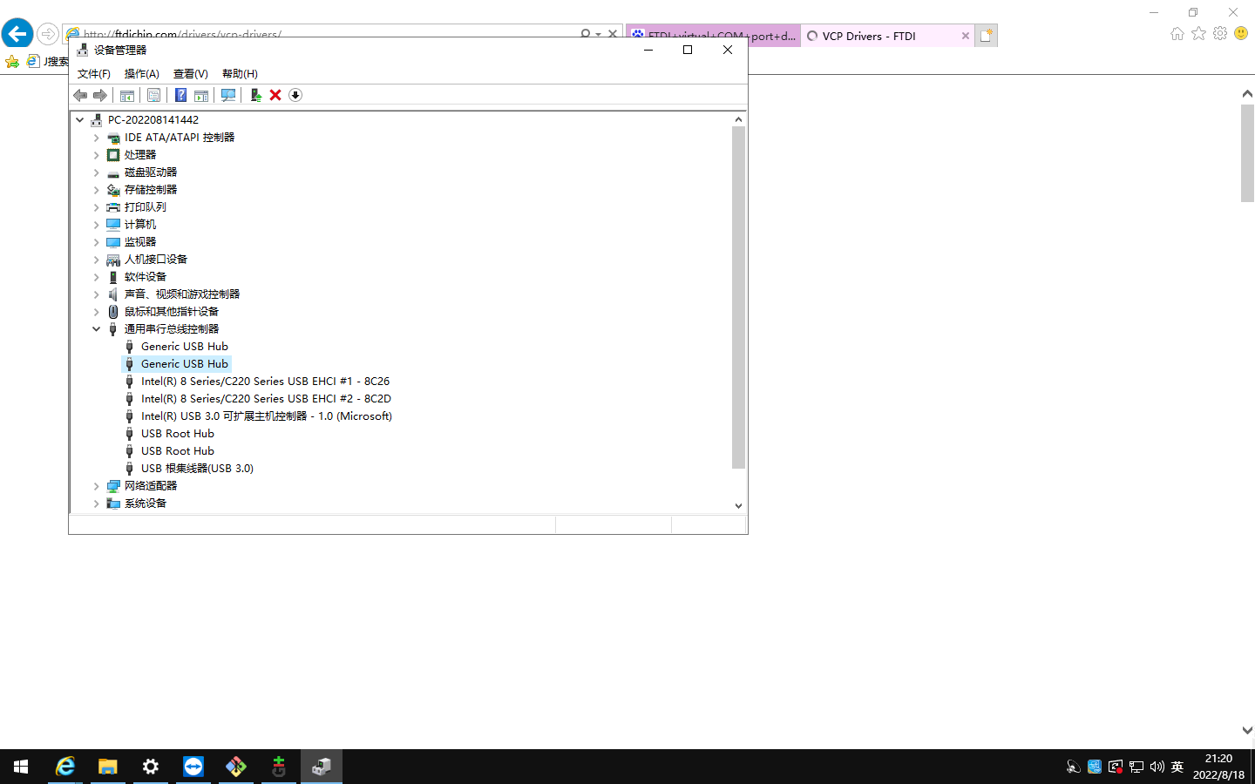
Task: Switch to FTDI virtual COM port browser tab
Action: click(713, 36)
